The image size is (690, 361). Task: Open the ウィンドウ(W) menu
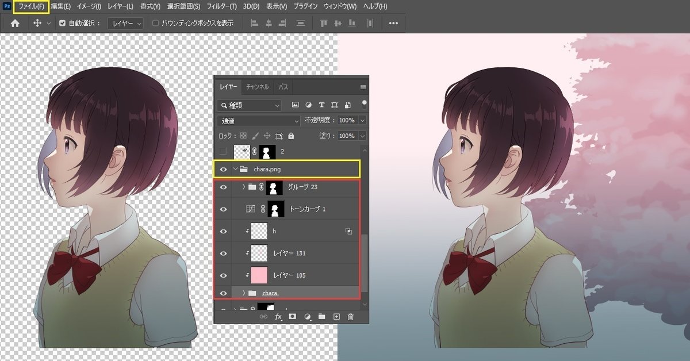click(x=340, y=6)
